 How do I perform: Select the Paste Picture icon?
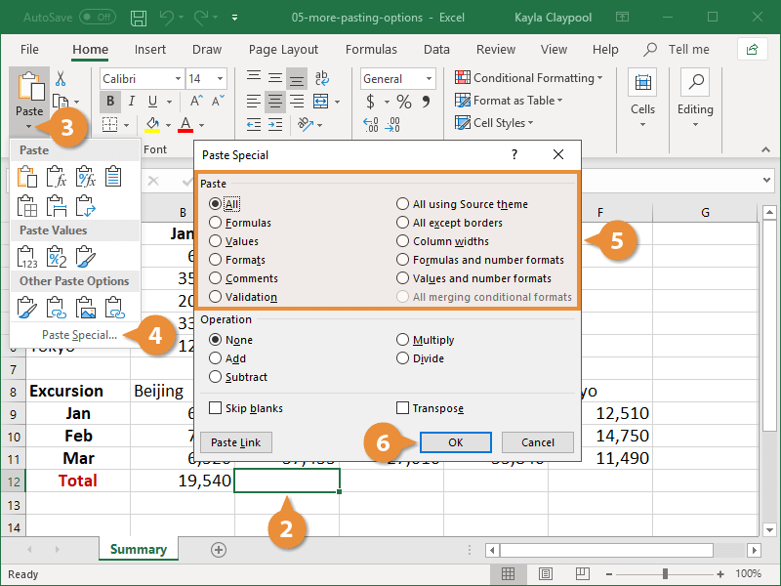click(x=83, y=307)
